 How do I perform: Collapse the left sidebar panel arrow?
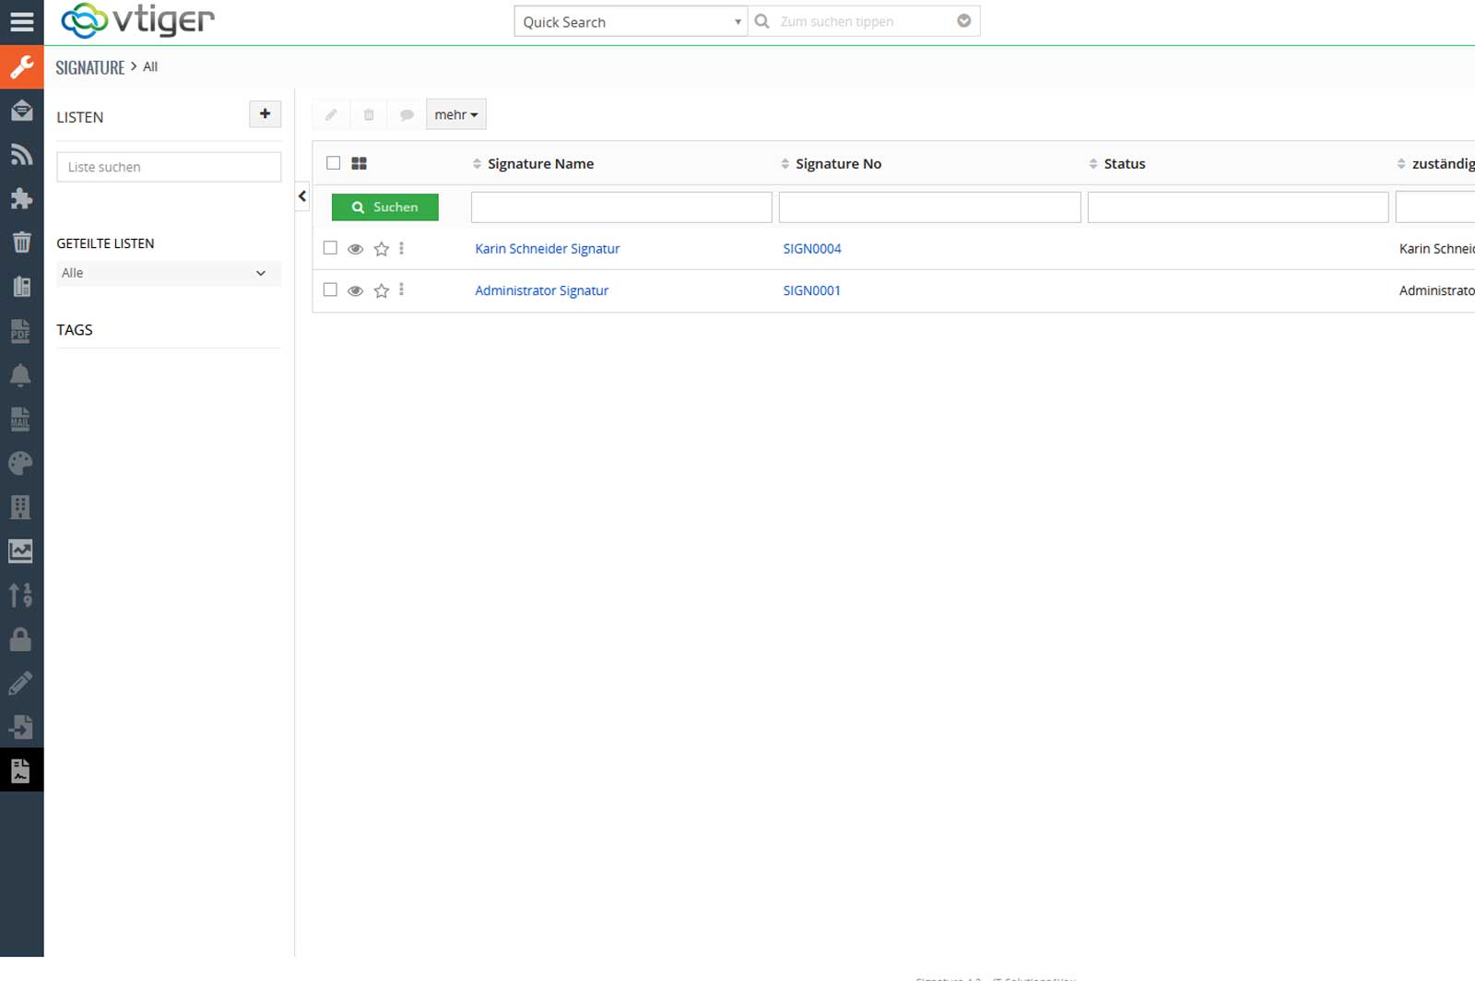pos(302,196)
